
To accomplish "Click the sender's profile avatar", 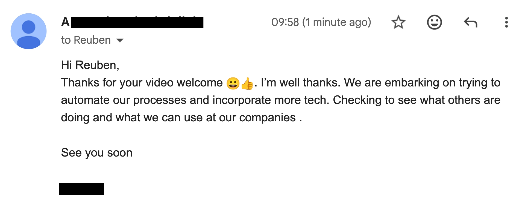I will [28, 31].
